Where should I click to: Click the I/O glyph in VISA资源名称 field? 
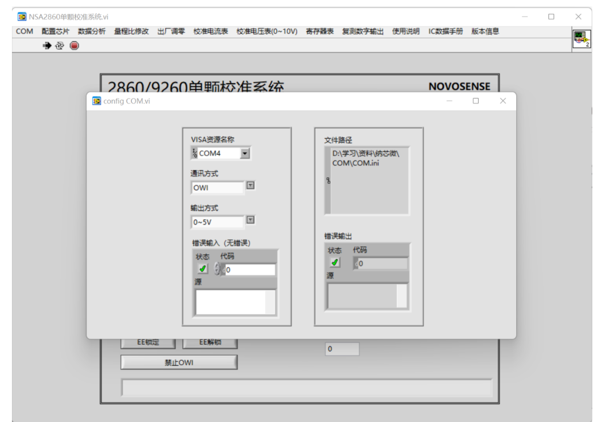point(194,153)
